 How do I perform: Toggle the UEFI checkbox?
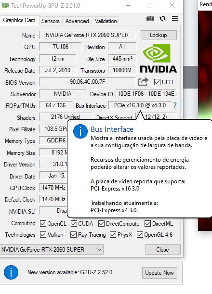[x=157, y=82]
